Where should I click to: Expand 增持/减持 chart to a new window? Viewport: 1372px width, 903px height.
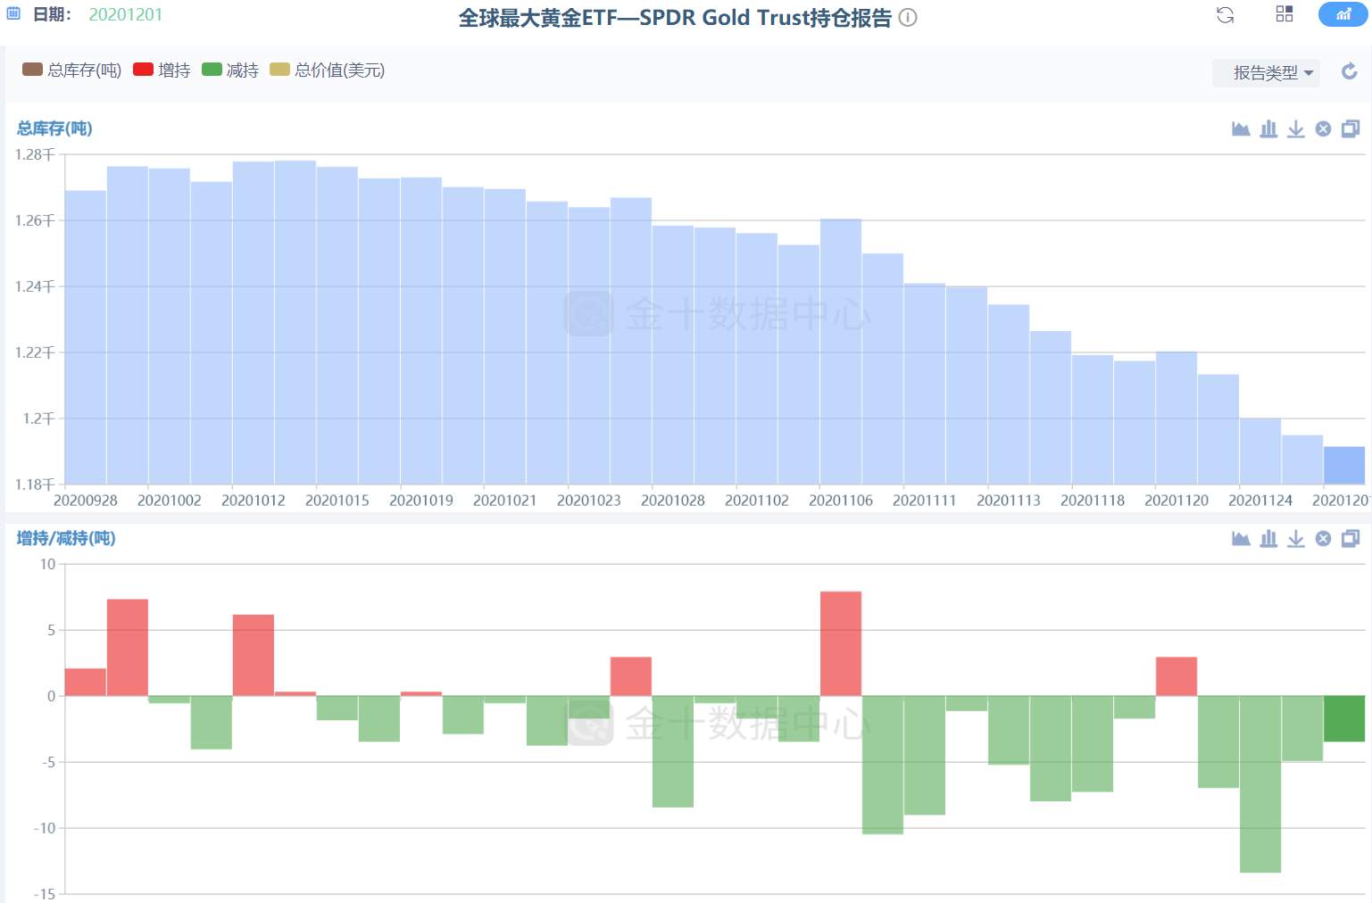(1351, 538)
